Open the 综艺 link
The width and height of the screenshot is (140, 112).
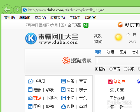[x=70, y=90]
